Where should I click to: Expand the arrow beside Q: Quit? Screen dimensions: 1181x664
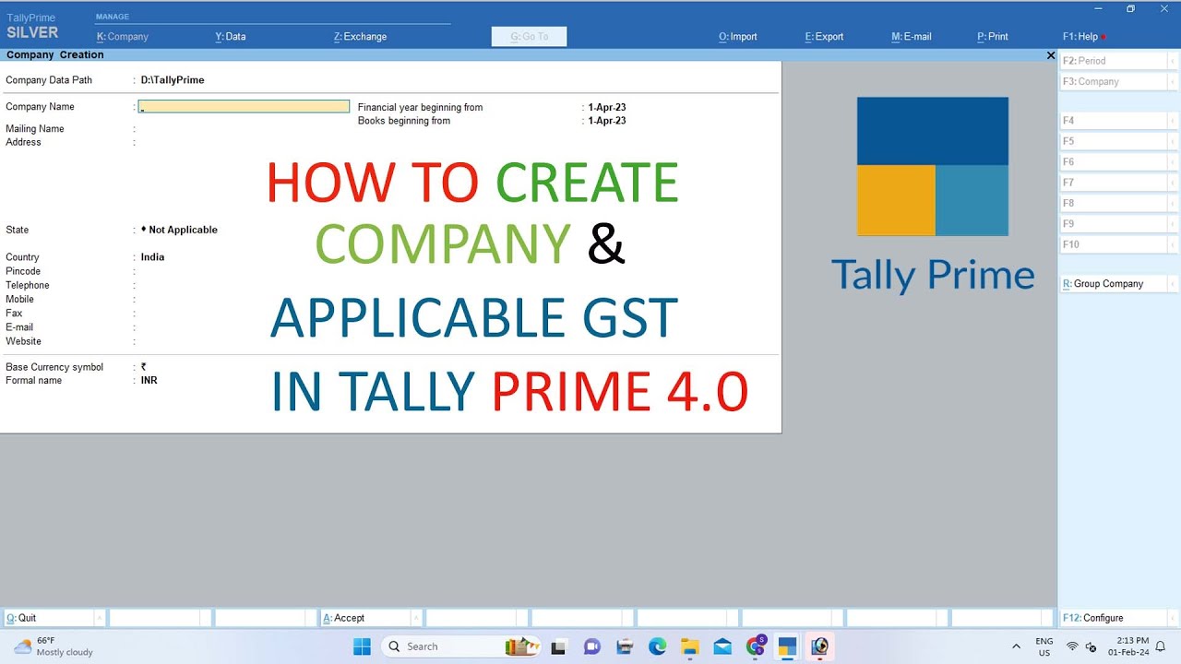(100, 618)
